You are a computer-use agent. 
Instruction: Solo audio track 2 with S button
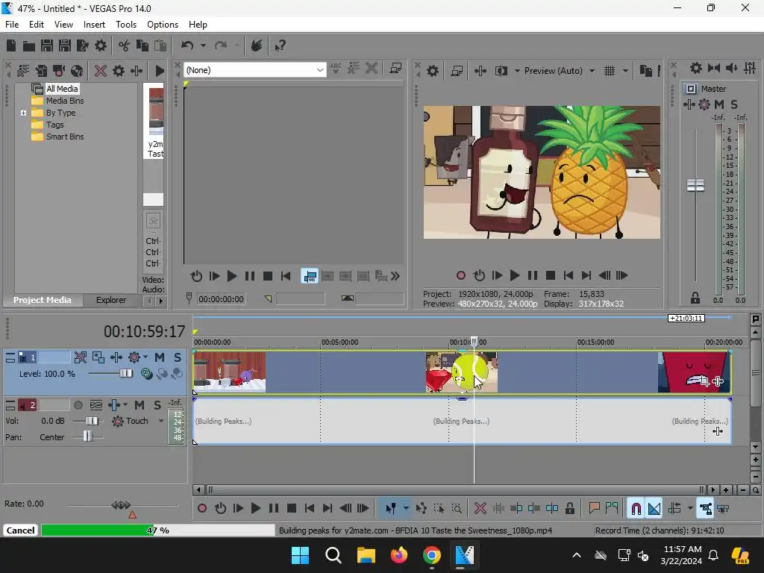[157, 405]
